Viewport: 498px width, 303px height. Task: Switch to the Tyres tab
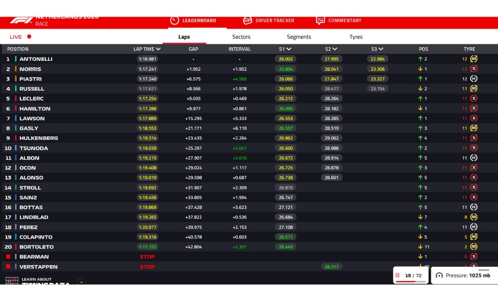point(356,37)
